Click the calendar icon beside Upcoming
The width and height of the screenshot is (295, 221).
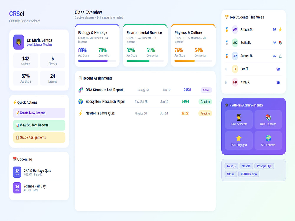pos(15,159)
